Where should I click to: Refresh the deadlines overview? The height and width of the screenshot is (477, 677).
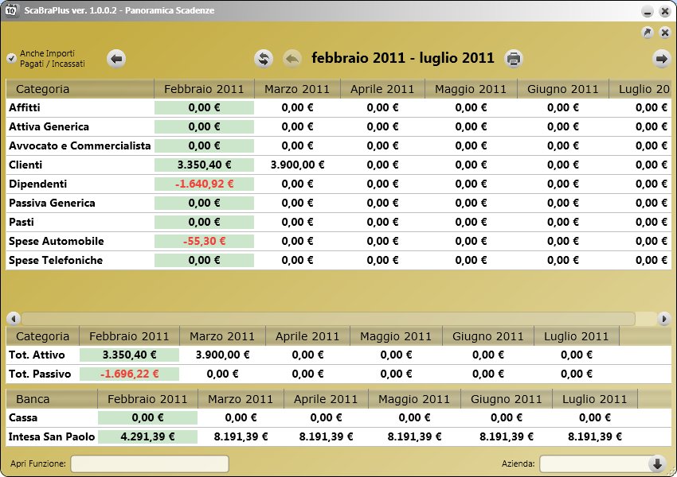[x=264, y=59]
